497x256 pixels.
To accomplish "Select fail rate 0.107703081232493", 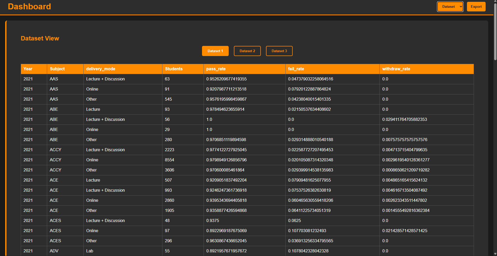I will click(332, 231).
